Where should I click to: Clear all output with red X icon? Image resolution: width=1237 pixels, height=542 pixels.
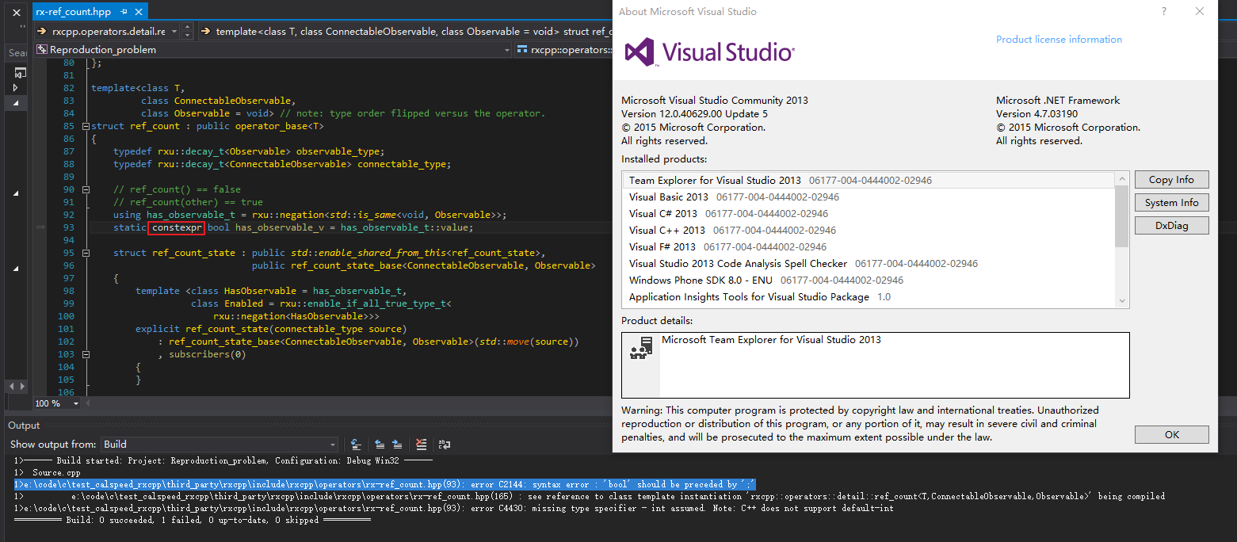[x=422, y=445]
